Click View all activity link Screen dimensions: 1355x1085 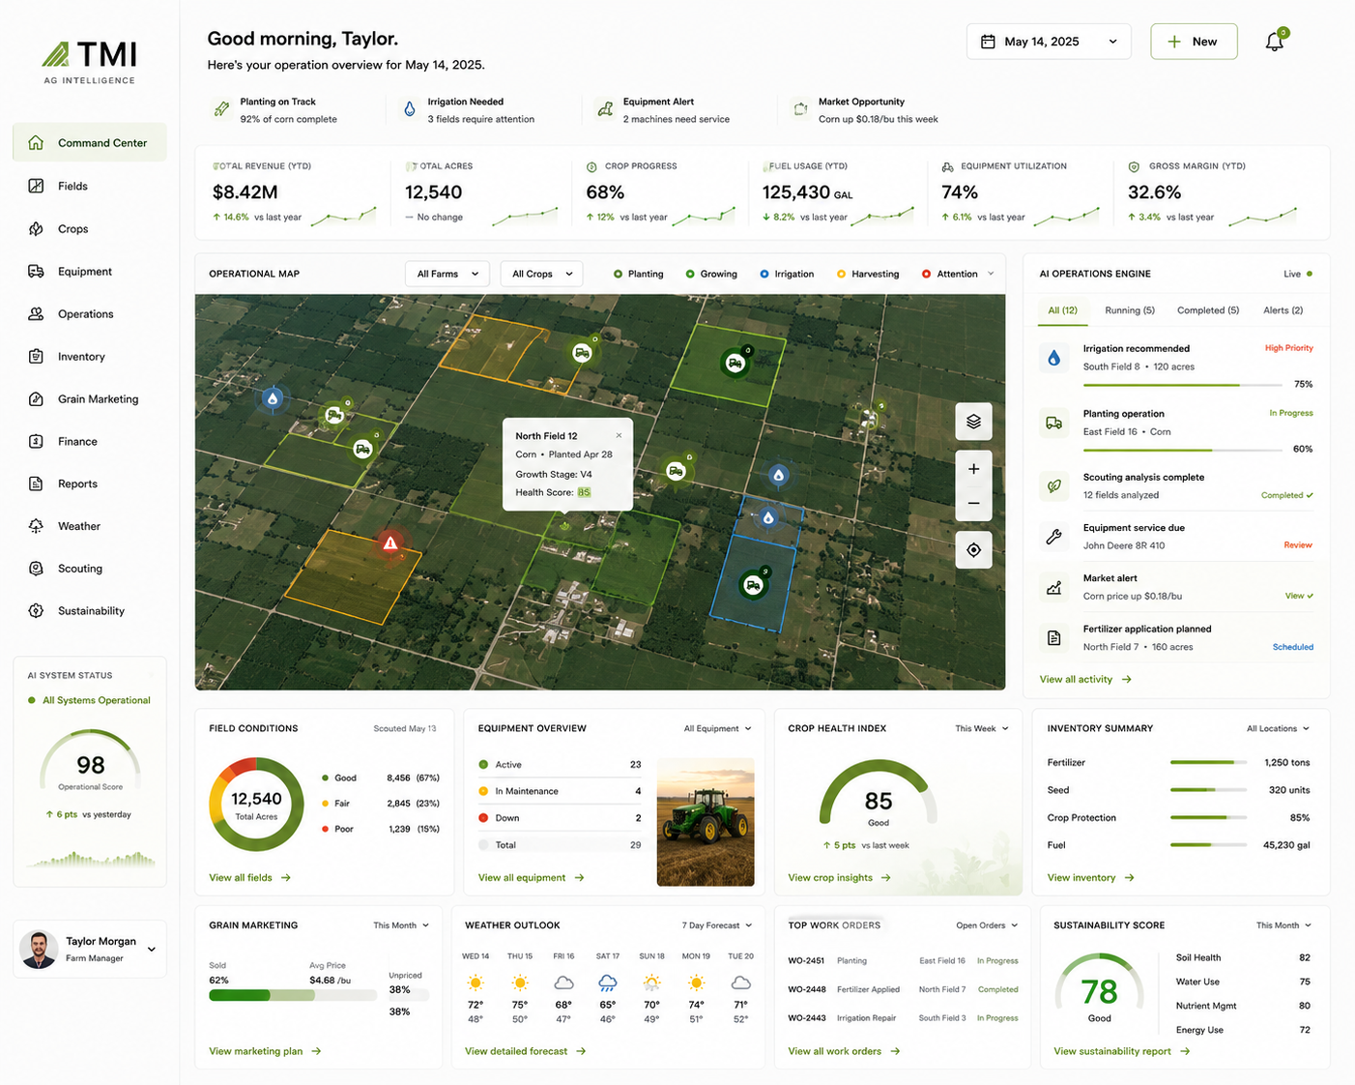[1085, 680]
